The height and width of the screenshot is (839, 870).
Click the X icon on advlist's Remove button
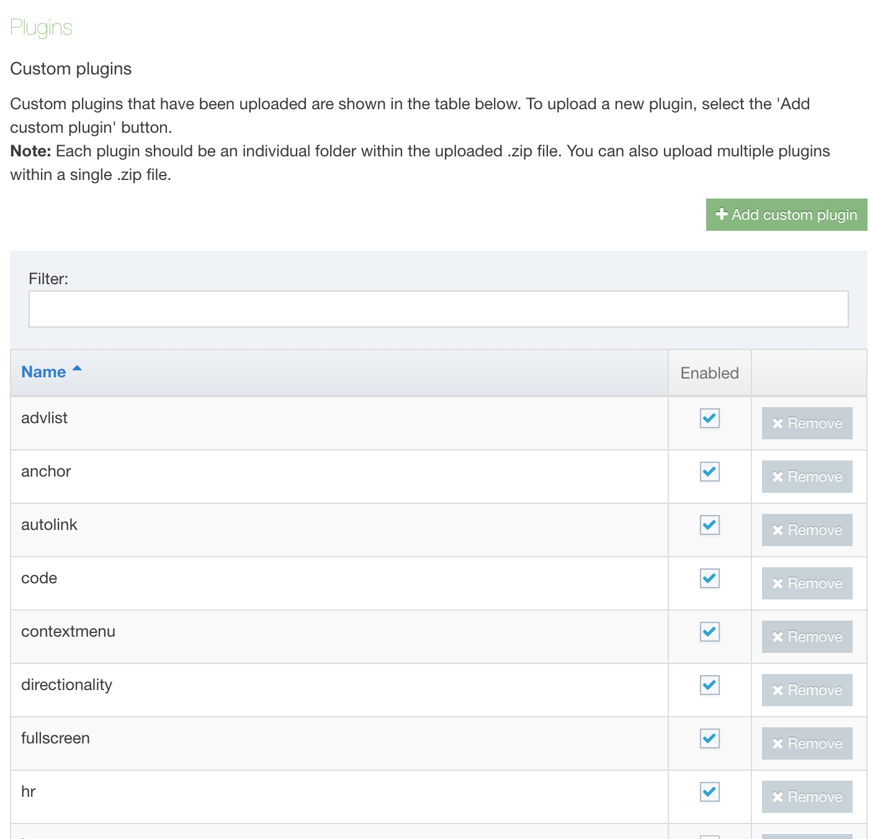click(x=777, y=423)
